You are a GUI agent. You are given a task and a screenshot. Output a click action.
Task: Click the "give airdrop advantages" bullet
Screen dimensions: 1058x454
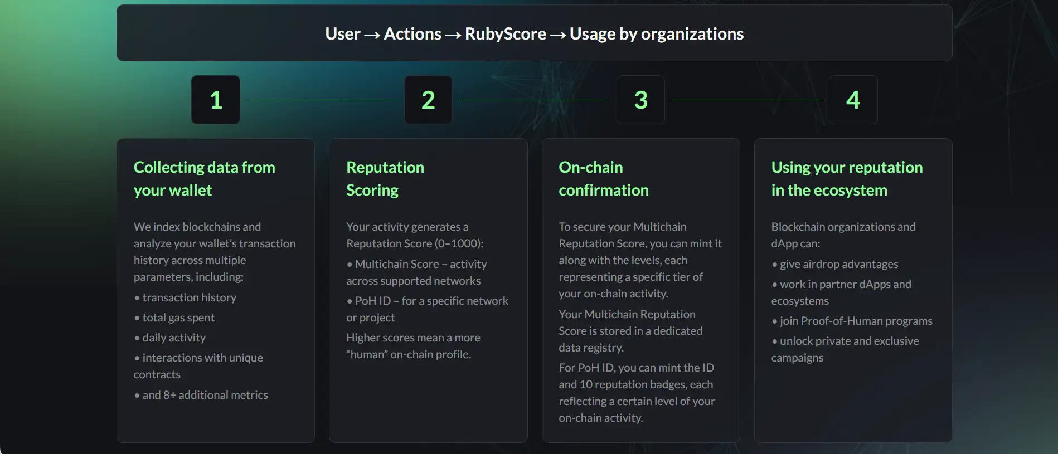[838, 264]
